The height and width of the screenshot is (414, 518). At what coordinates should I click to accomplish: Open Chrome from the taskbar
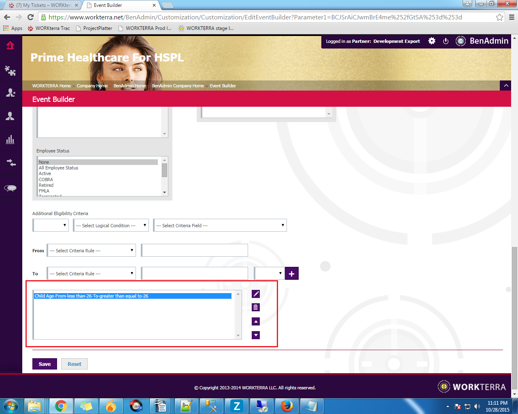(x=61, y=406)
